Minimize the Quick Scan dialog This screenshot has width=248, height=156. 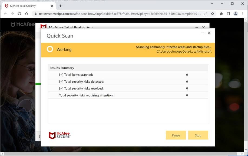click(203, 33)
